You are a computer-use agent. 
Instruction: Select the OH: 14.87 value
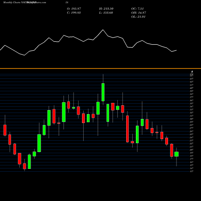pyautogui.click(x=139, y=13)
